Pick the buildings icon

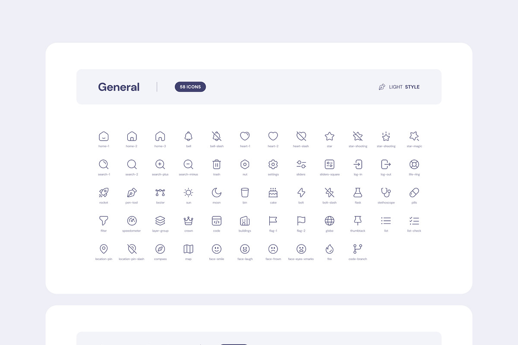[245, 221]
